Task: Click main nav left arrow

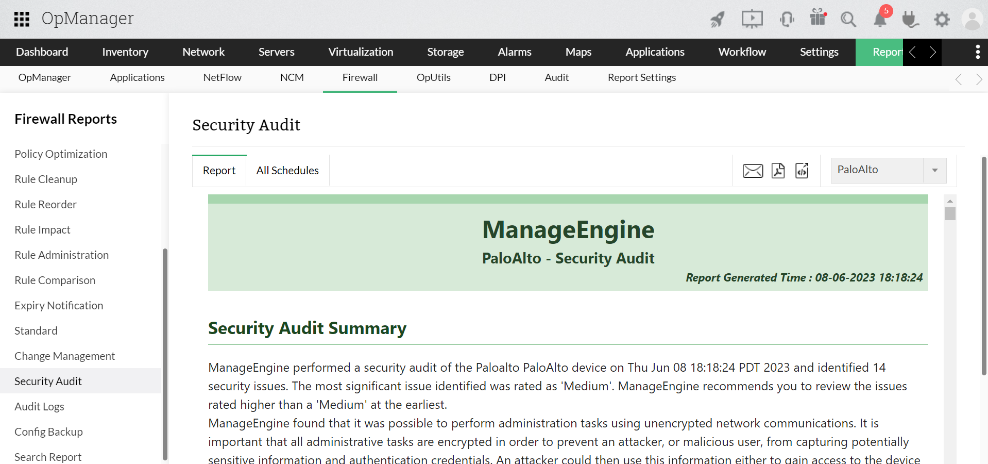Action: coord(913,52)
